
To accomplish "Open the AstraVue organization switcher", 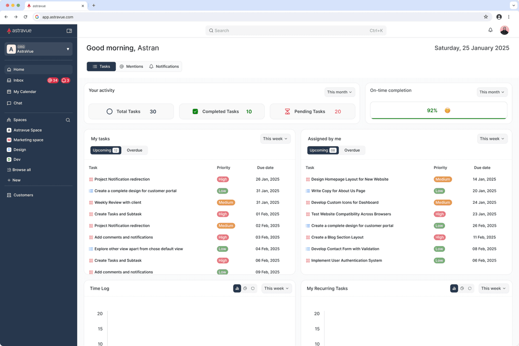I will click(38, 49).
